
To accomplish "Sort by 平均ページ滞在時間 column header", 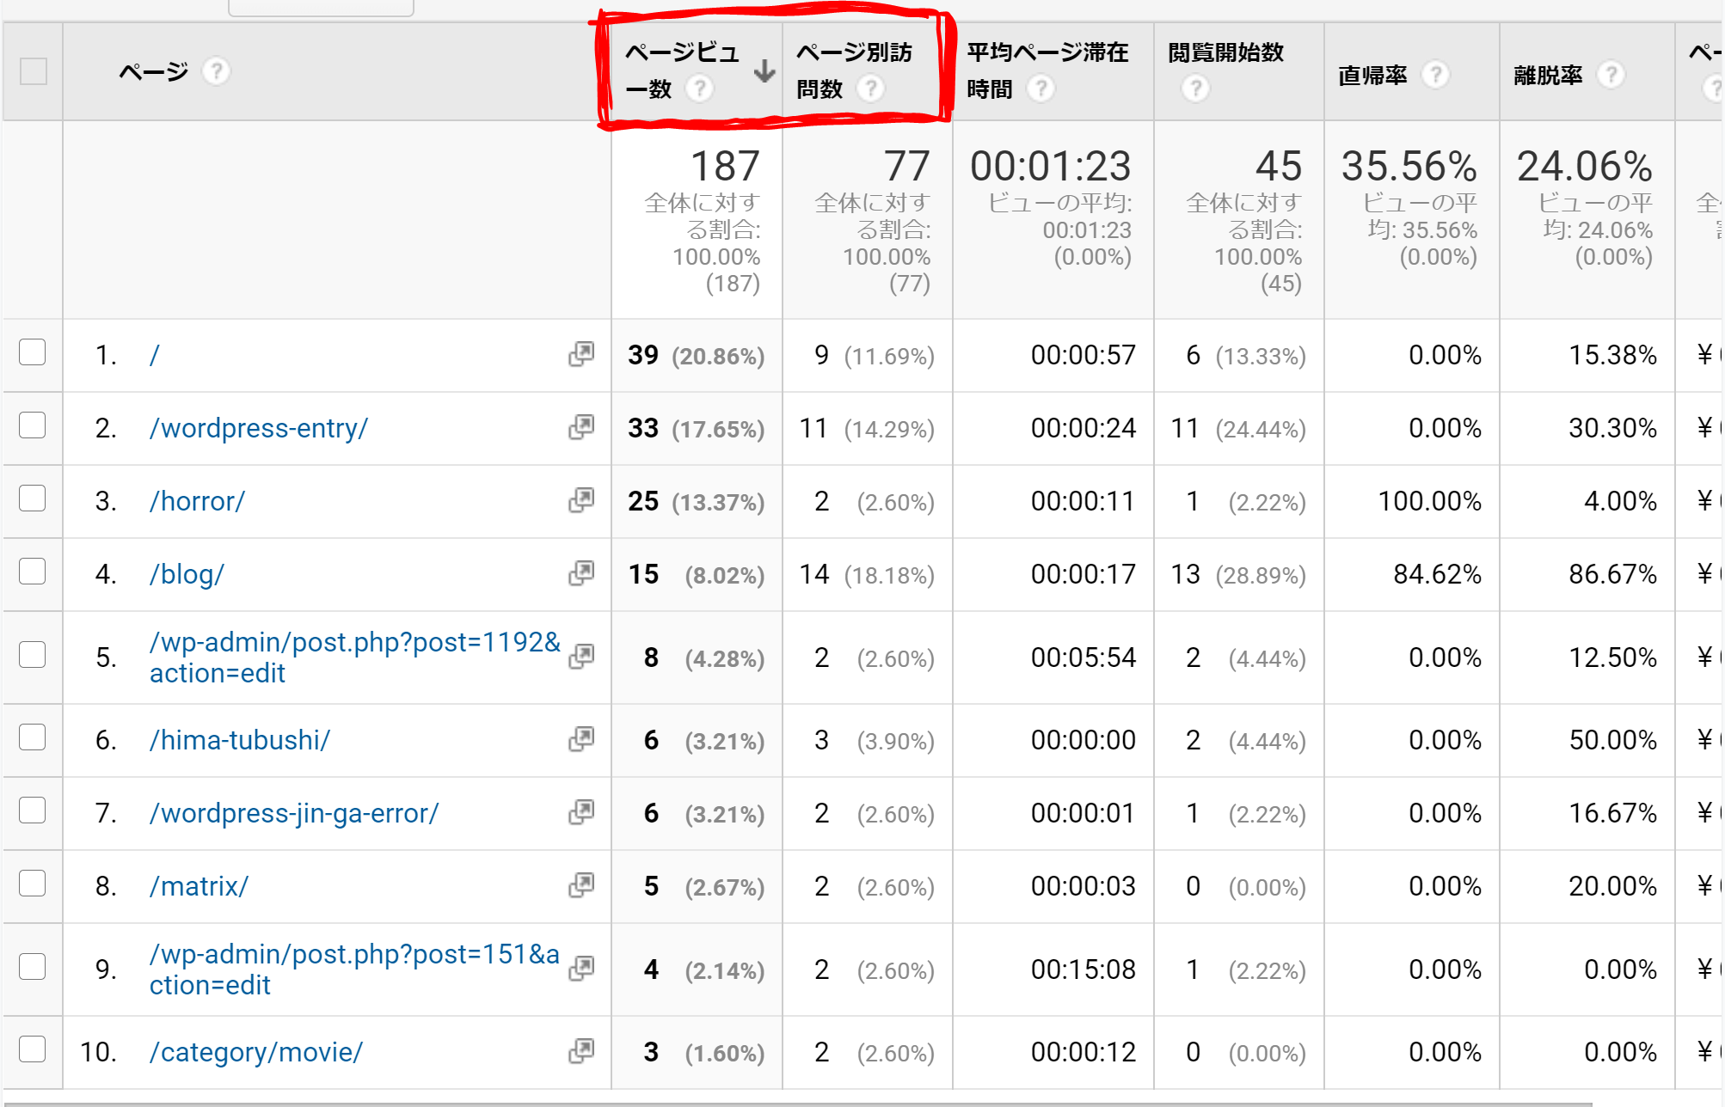I will click(1047, 70).
